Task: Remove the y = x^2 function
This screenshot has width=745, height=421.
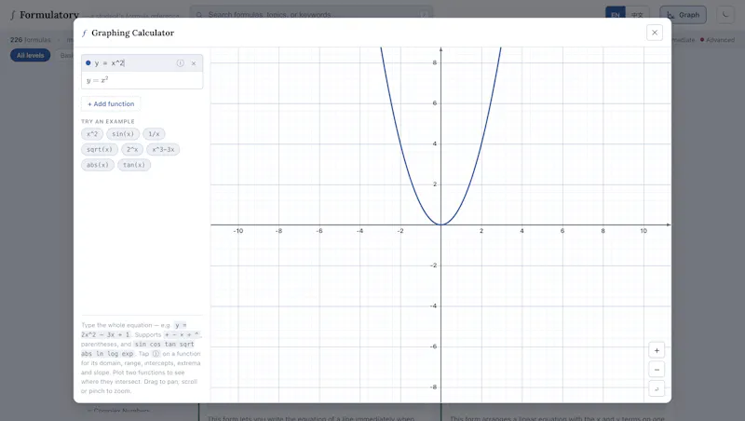Action: point(194,63)
